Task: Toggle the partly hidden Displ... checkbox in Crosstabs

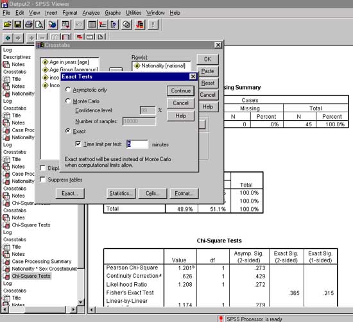Action: tap(42, 168)
